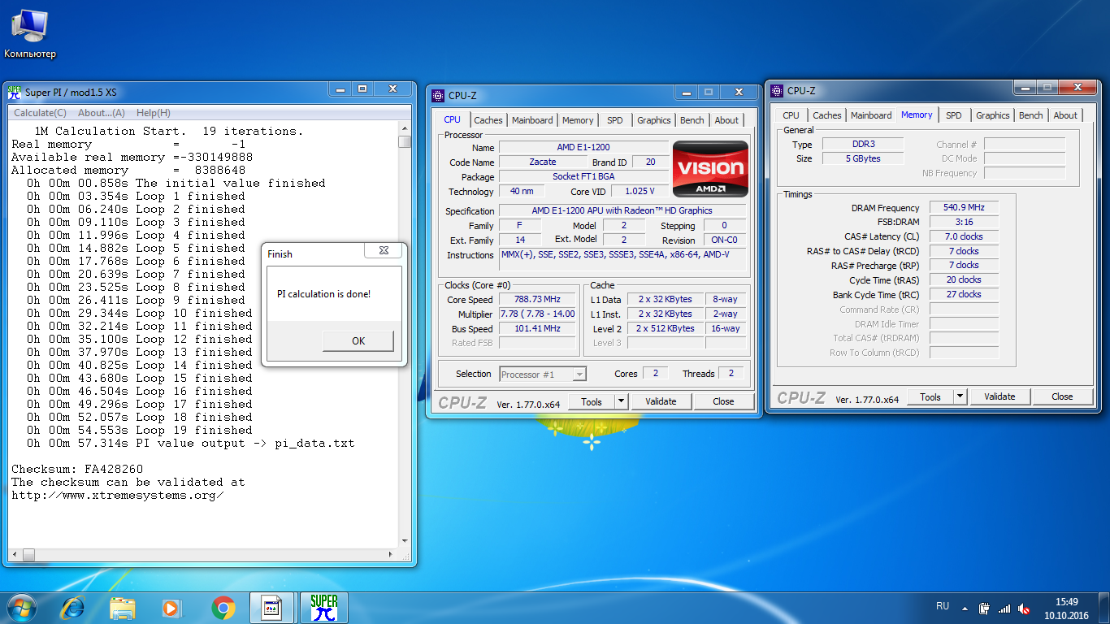Click the middle CPU-Z window title icon
Screen dimensions: 1110x624
coord(439,95)
